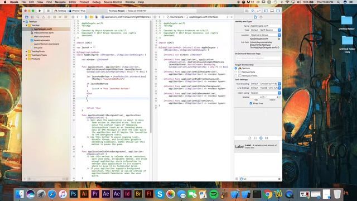This screenshot has width=357, height=201.
Task: Open Google Chrome from the Dock
Action: click(268, 194)
